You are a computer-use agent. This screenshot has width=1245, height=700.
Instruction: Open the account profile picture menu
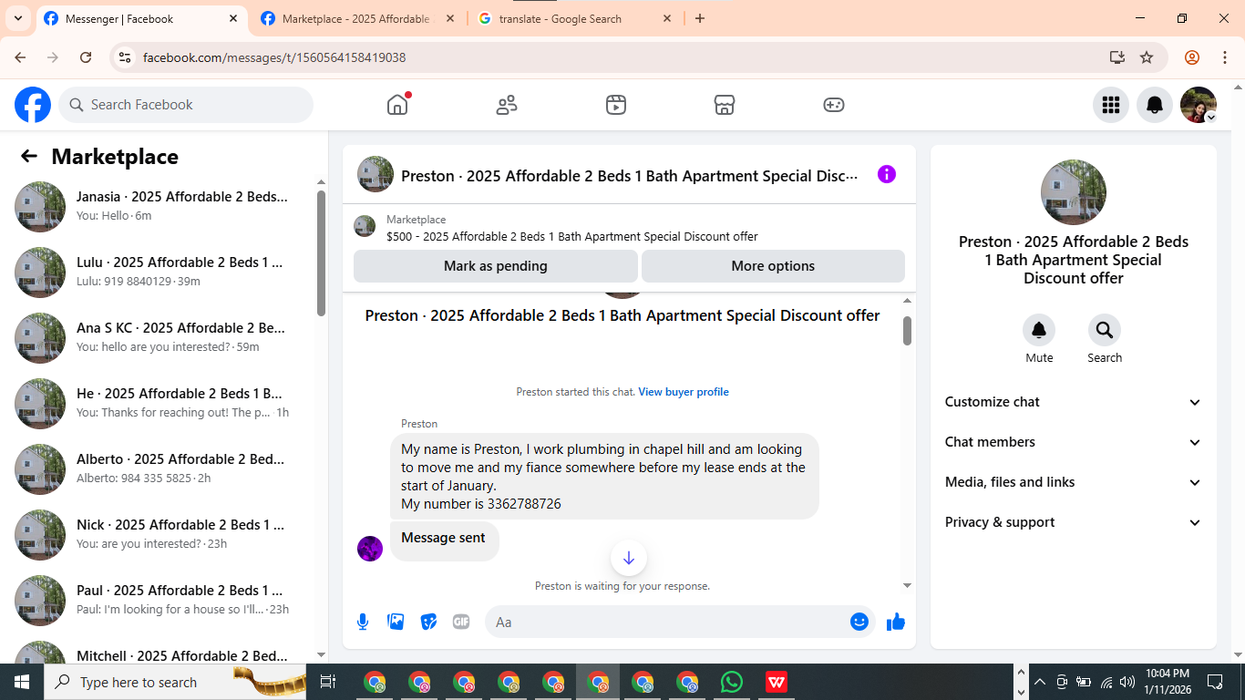click(1199, 105)
